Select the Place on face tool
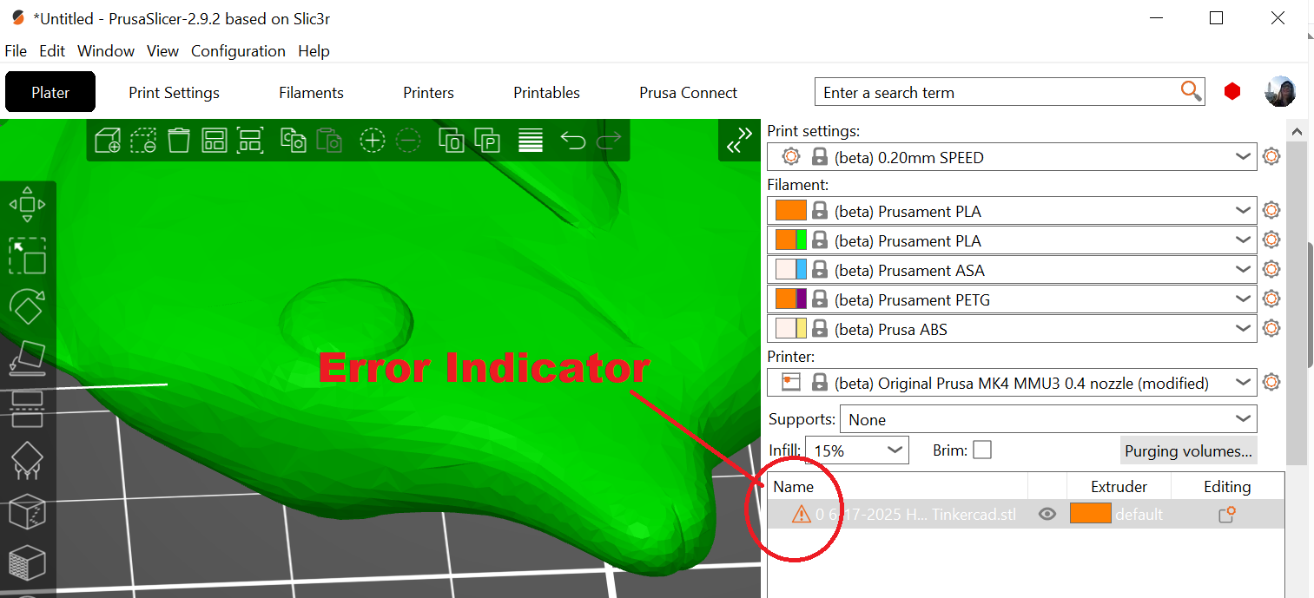The height and width of the screenshot is (598, 1314). [x=27, y=358]
